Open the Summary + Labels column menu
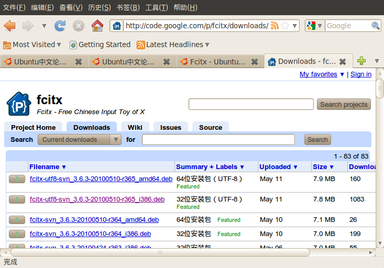 (210, 167)
